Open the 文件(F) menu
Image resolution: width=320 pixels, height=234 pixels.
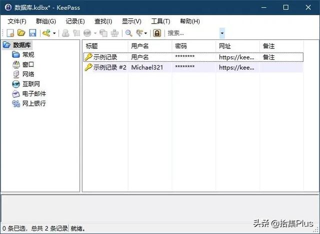[x=17, y=21]
